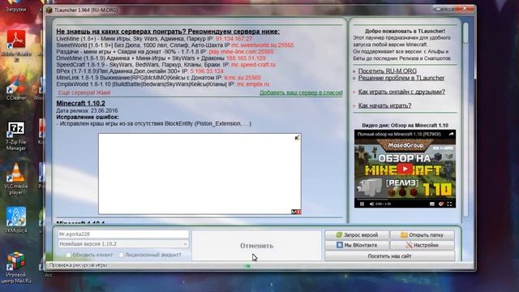519x292 pixels.
Task: Click 'Мы ВКонтакте' button
Action: (x=357, y=245)
